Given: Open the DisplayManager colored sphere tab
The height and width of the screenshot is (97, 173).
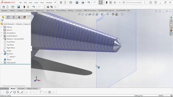Looking at the screenshot, I should coord(25,17).
